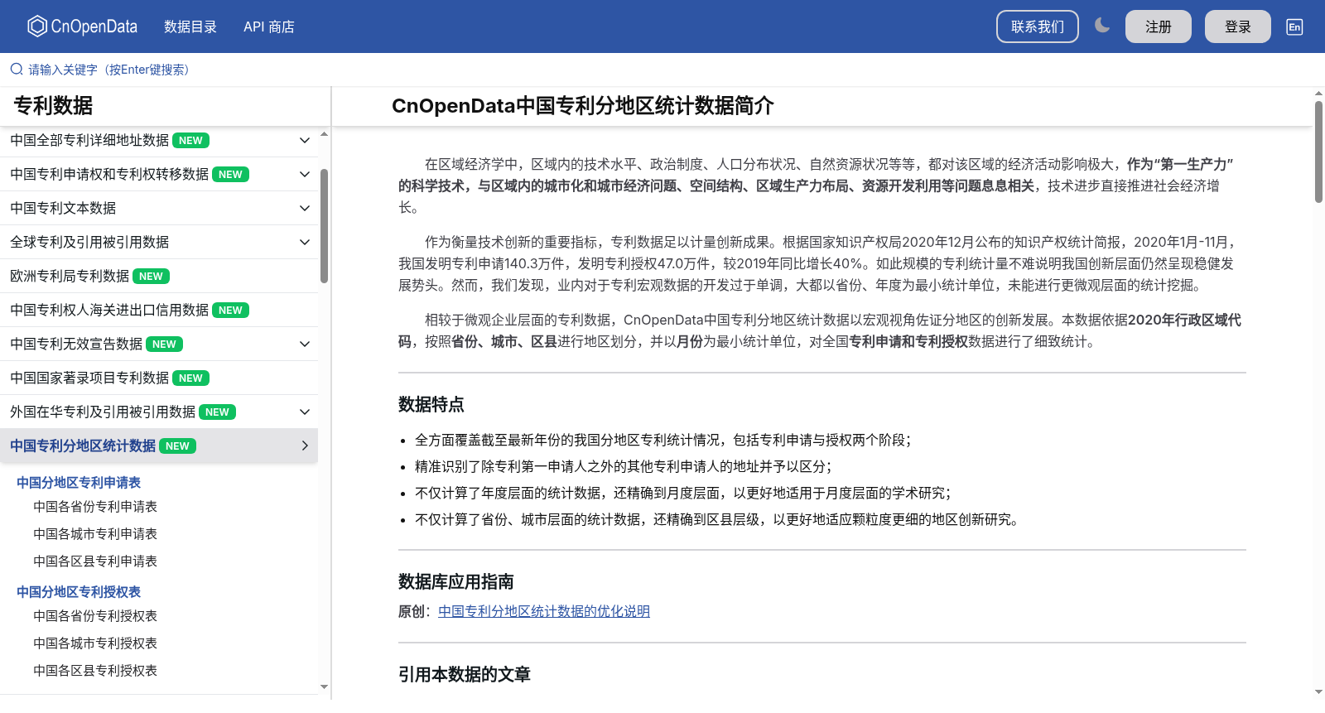Click the 联系我们 button

pyautogui.click(x=1038, y=26)
